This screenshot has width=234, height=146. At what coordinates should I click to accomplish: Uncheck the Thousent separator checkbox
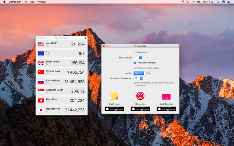pyautogui.click(x=135, y=63)
